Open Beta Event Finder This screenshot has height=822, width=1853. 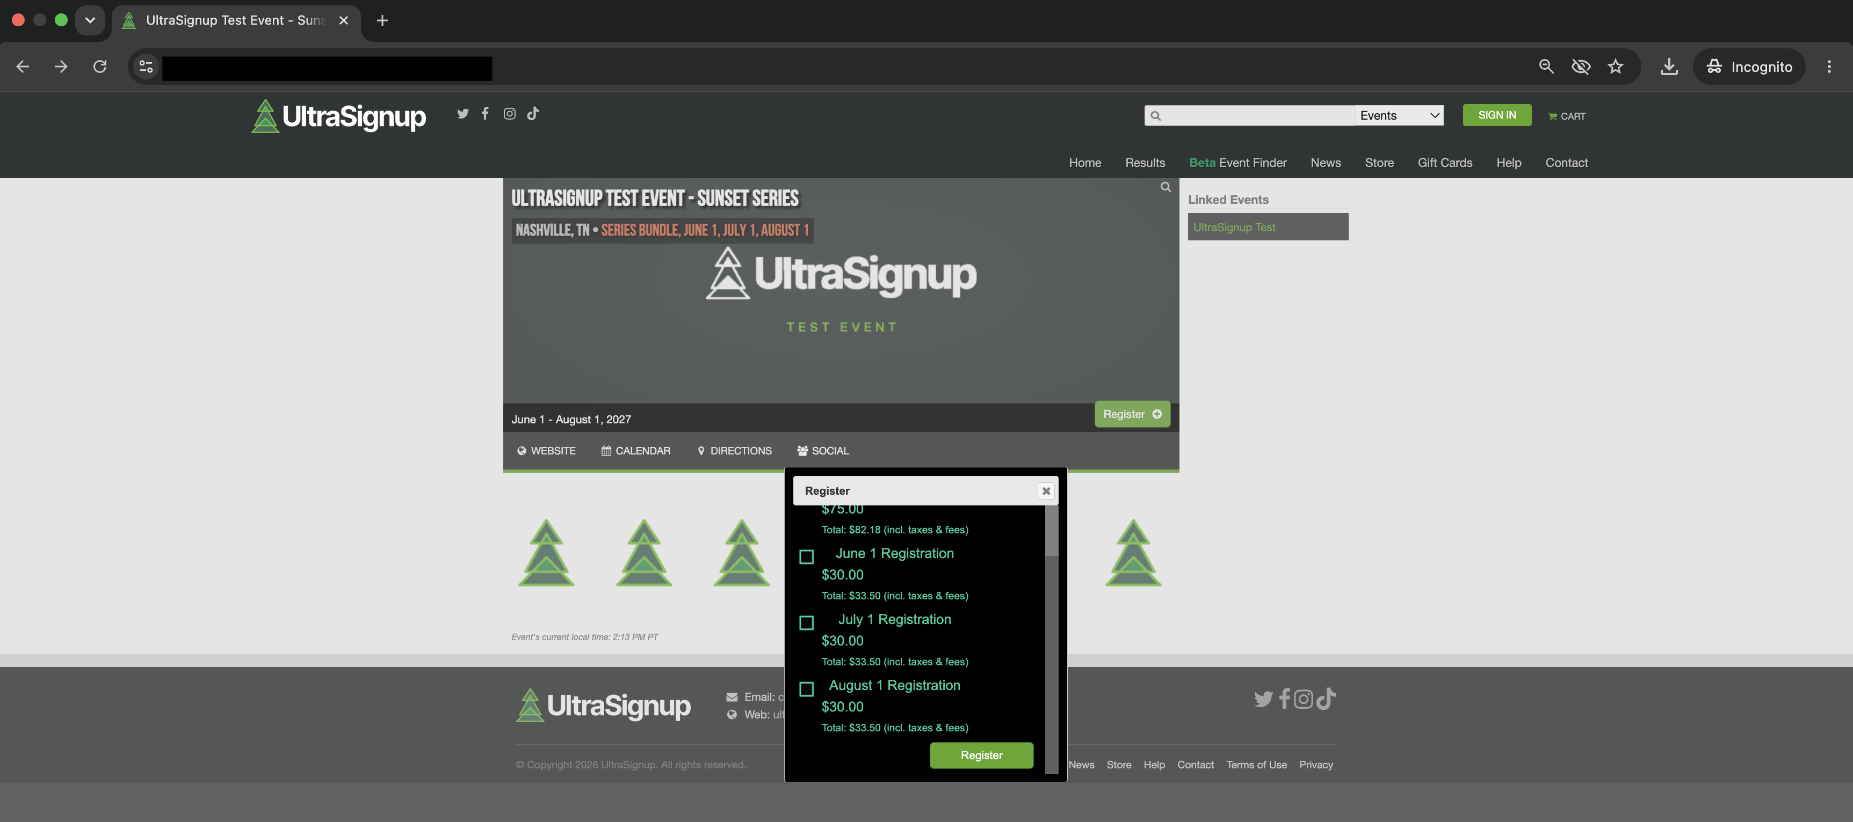tap(1237, 163)
